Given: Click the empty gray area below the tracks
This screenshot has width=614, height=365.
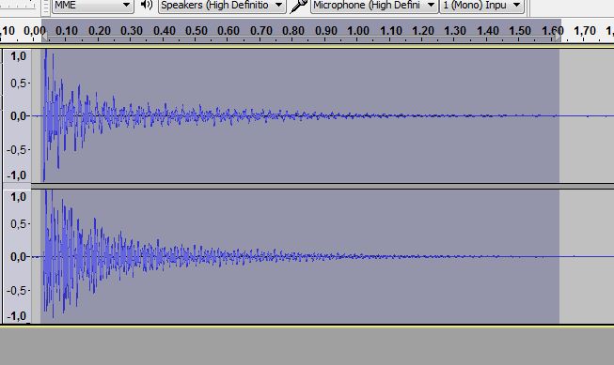Looking at the screenshot, I should [x=307, y=346].
